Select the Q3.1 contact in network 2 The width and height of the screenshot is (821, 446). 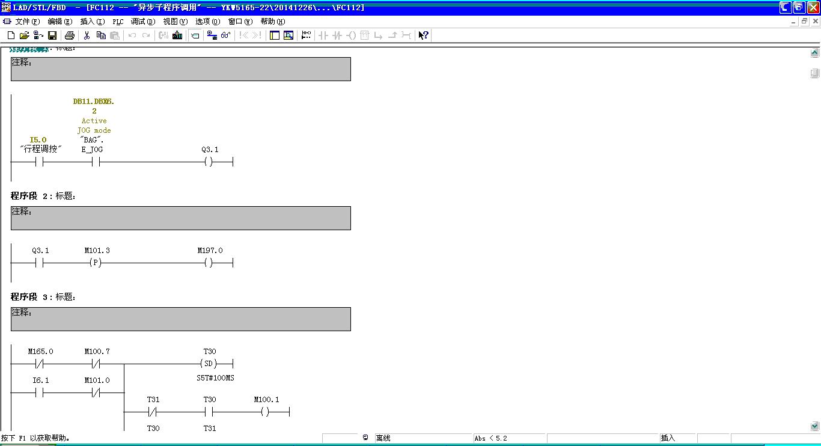[39, 263]
